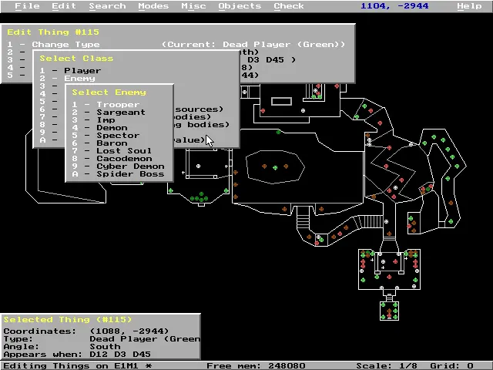Image resolution: width=493 pixels, height=370 pixels.
Task: Choose Imp in Select Enemy
Action: pyautogui.click(x=106, y=120)
